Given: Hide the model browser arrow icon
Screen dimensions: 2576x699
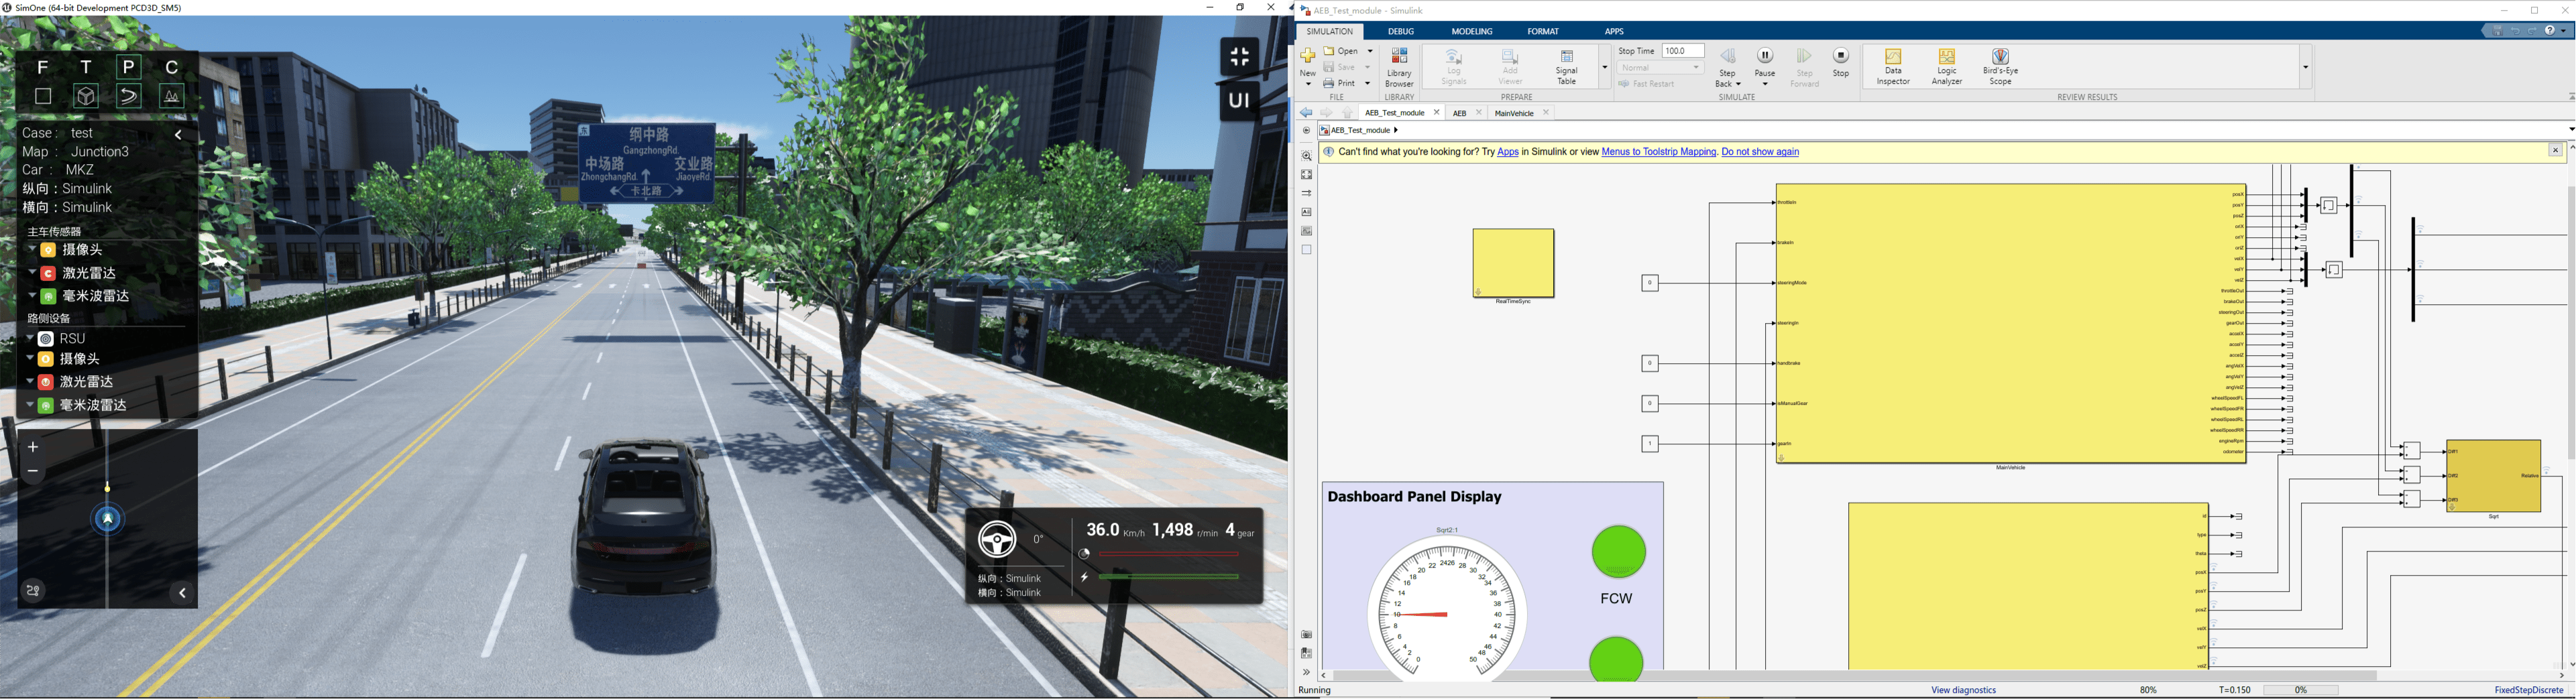Looking at the screenshot, I should (x=1306, y=131).
